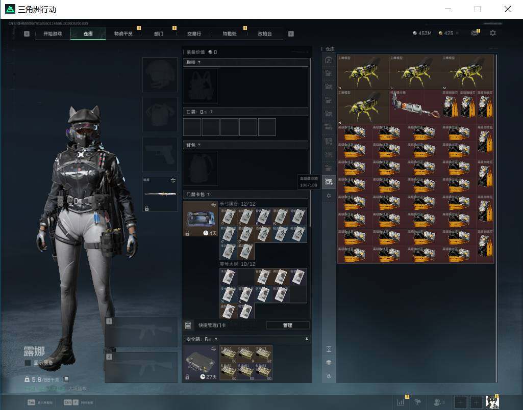Viewport: 523px width, 410px height.
Task: Switch to the 开始游戏 tab
Action: click(x=53, y=34)
